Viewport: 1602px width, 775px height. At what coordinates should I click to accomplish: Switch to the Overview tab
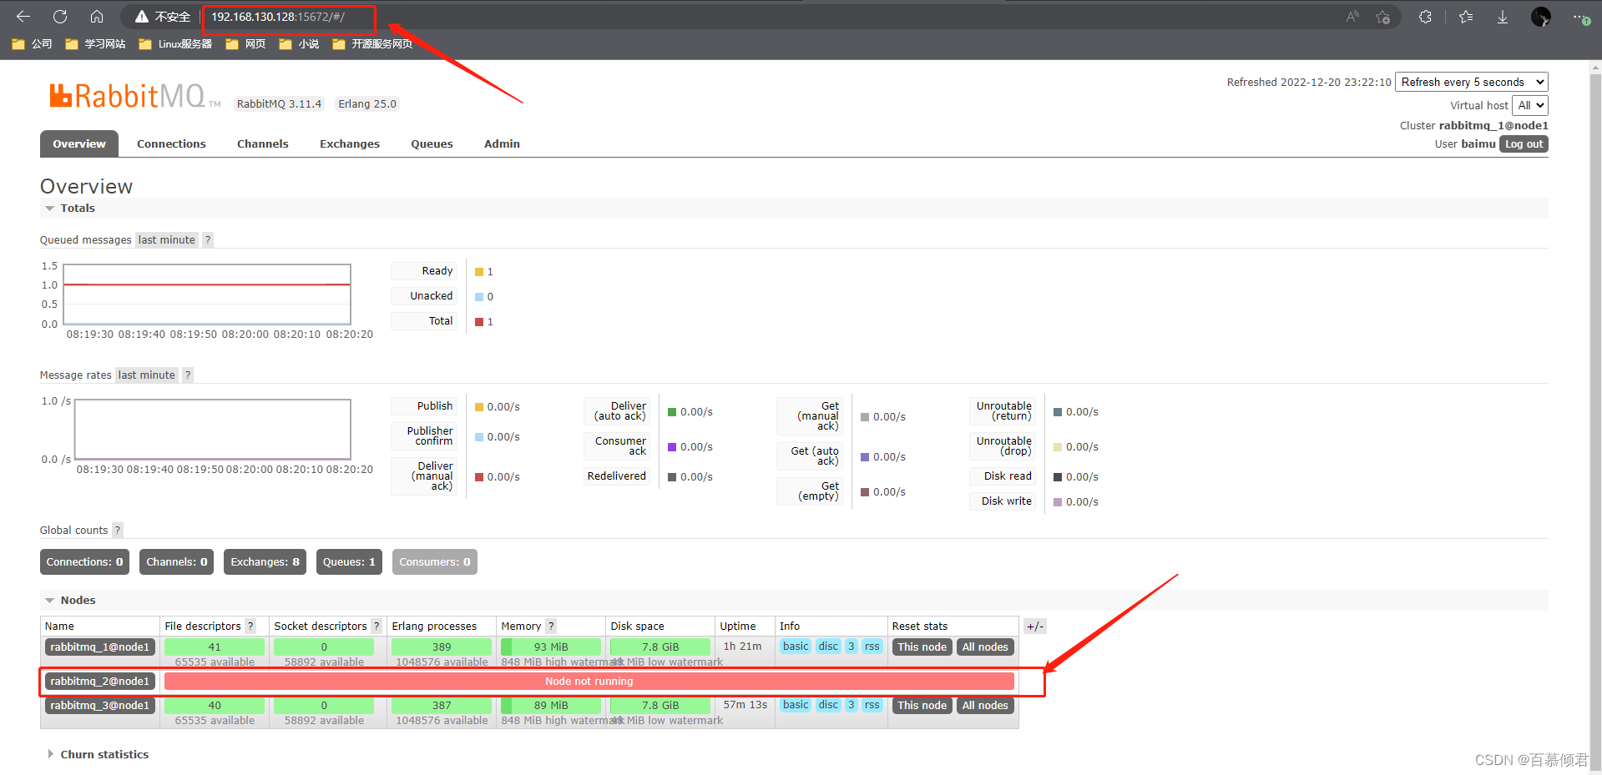[79, 143]
